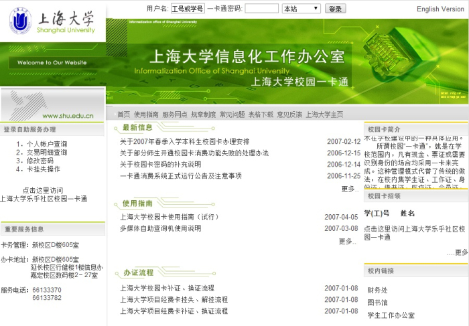Screen dimensions: 469x326
Task: Open 意见反馈 navigation menu item
Action: coord(289,114)
